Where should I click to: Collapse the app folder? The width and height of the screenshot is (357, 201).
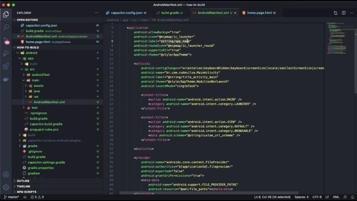click(x=31, y=58)
